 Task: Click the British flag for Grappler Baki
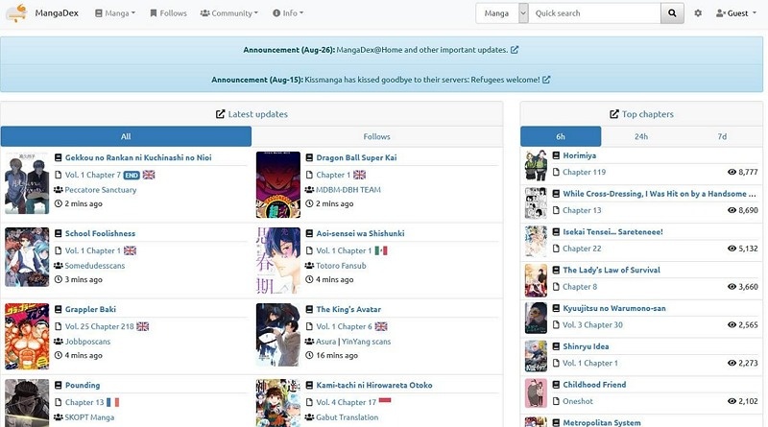pyautogui.click(x=142, y=326)
